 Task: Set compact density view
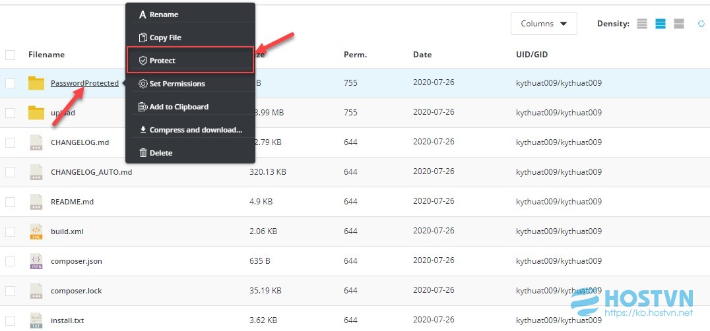[x=641, y=24]
